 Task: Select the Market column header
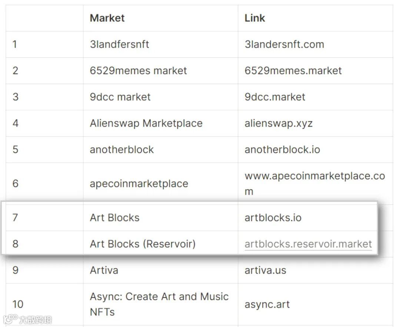pyautogui.click(x=107, y=18)
